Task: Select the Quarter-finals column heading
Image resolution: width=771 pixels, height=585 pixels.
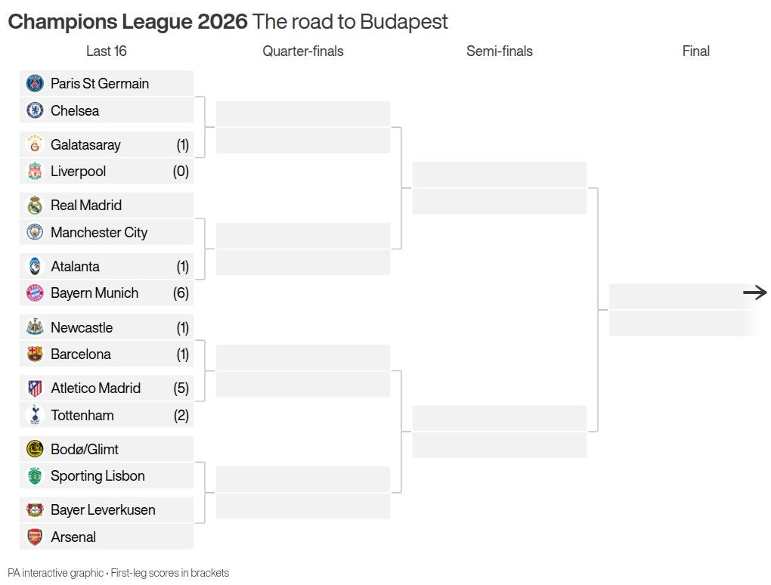Action: 303,51
